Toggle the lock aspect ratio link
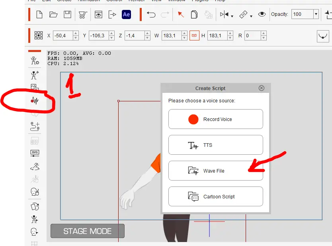Viewport: 332px width, 246px height. (194, 35)
